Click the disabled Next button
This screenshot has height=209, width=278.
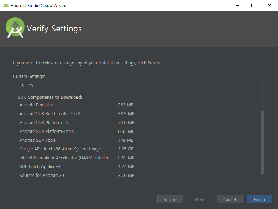pos(200,199)
